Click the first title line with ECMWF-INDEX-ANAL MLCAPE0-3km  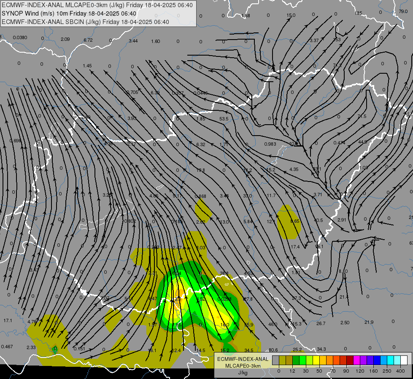(97, 5)
